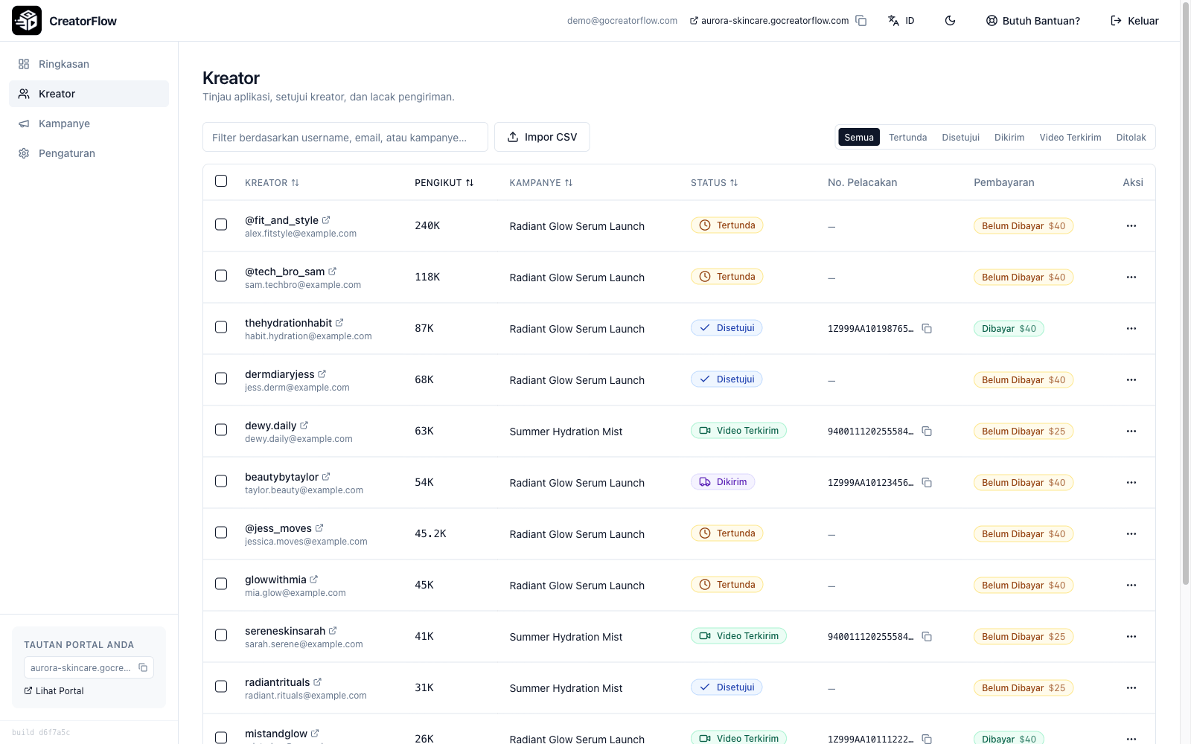Click Butuh Bantuan? help link
Image resolution: width=1191 pixels, height=744 pixels.
pos(1032,21)
